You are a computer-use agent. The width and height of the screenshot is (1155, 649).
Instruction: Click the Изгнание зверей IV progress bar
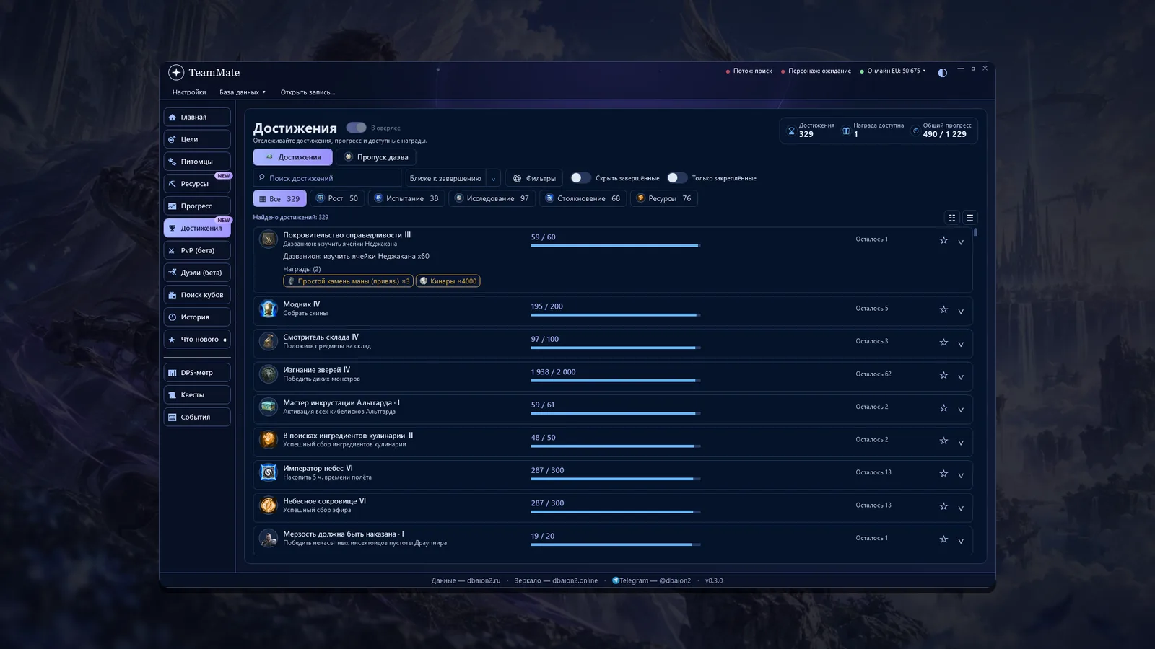(615, 381)
